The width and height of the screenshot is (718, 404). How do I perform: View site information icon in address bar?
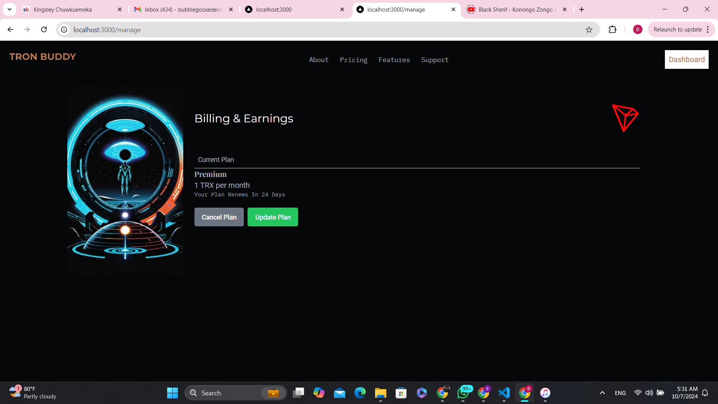pyautogui.click(x=64, y=30)
